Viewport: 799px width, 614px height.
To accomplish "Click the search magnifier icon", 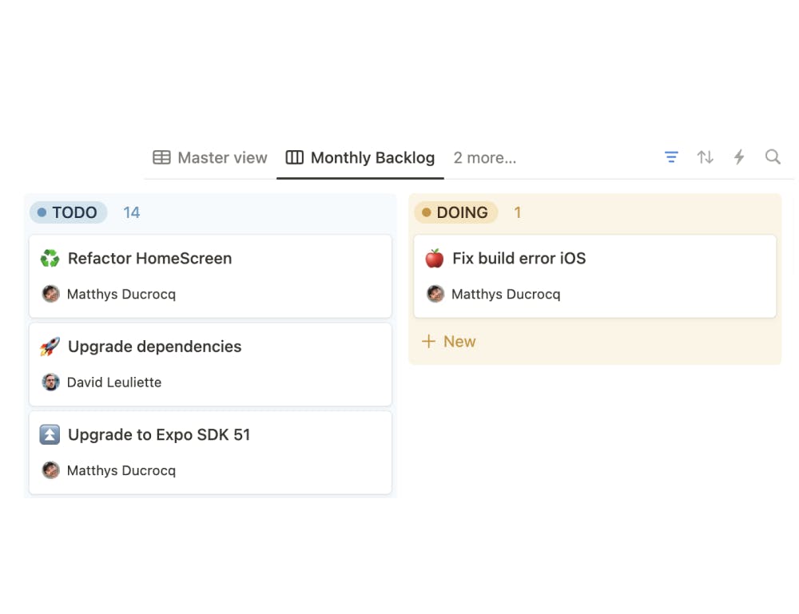I will coord(773,157).
